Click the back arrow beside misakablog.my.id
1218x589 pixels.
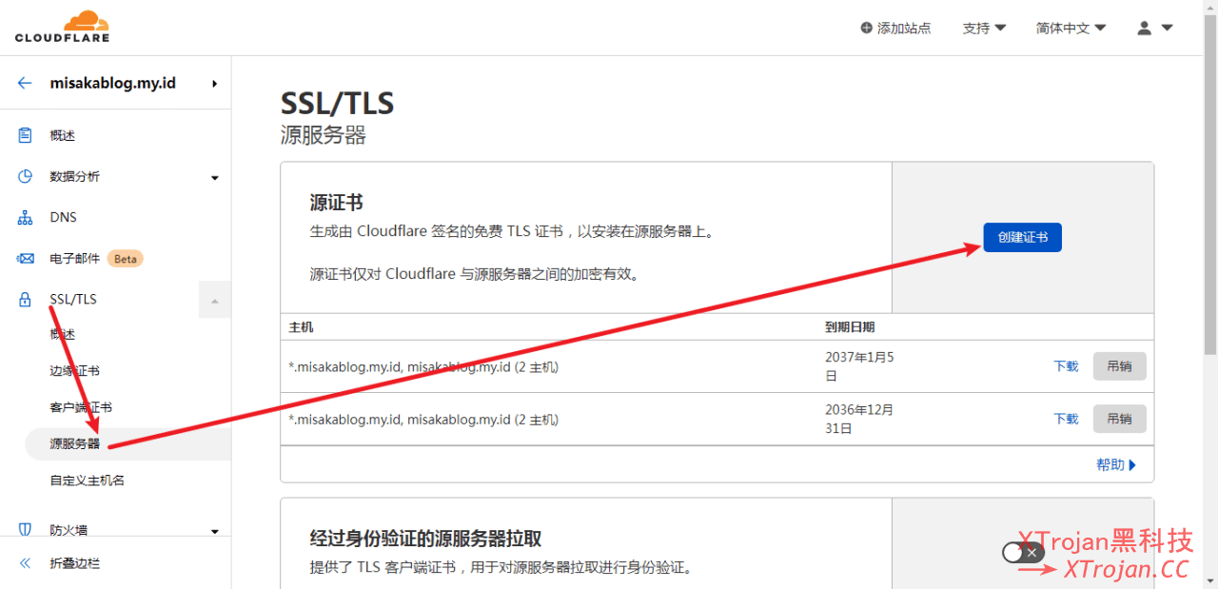25,83
